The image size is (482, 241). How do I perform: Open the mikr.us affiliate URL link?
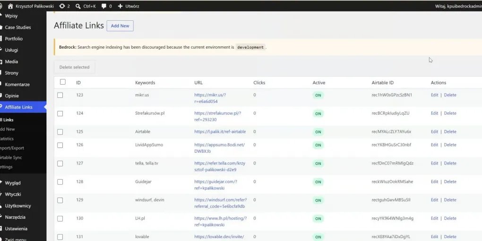pyautogui.click(x=210, y=98)
